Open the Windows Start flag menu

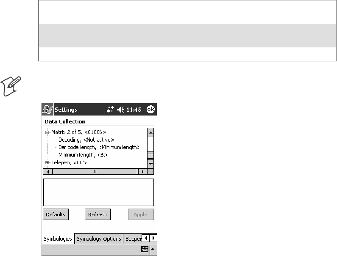click(47, 110)
